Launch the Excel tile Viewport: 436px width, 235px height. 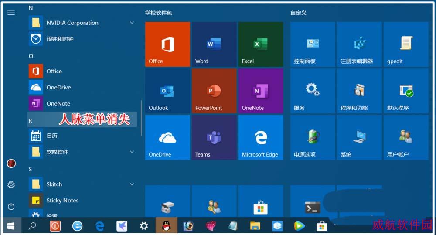[x=261, y=44]
